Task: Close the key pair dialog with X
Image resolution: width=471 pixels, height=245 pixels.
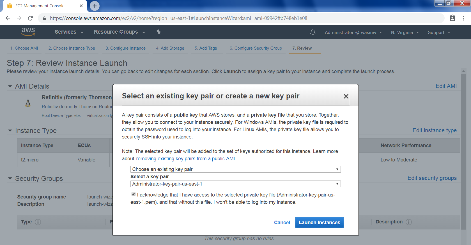Action: [x=346, y=96]
